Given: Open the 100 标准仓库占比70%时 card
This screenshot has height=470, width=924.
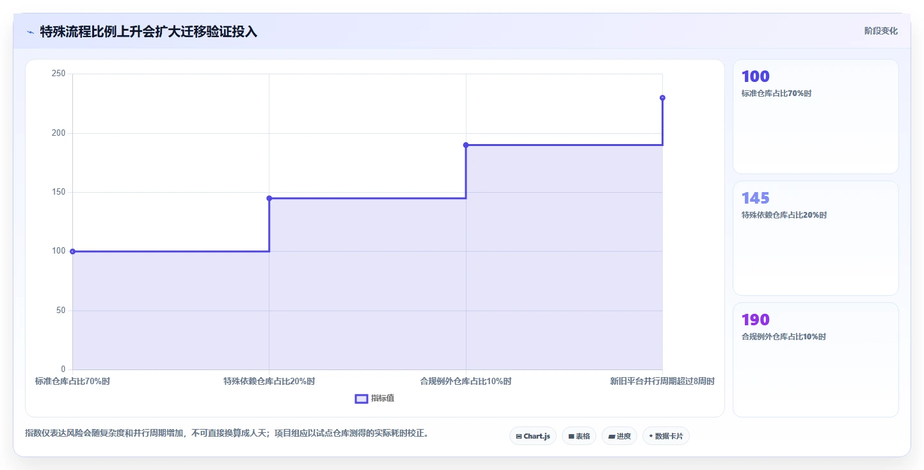Looking at the screenshot, I should point(816,117).
